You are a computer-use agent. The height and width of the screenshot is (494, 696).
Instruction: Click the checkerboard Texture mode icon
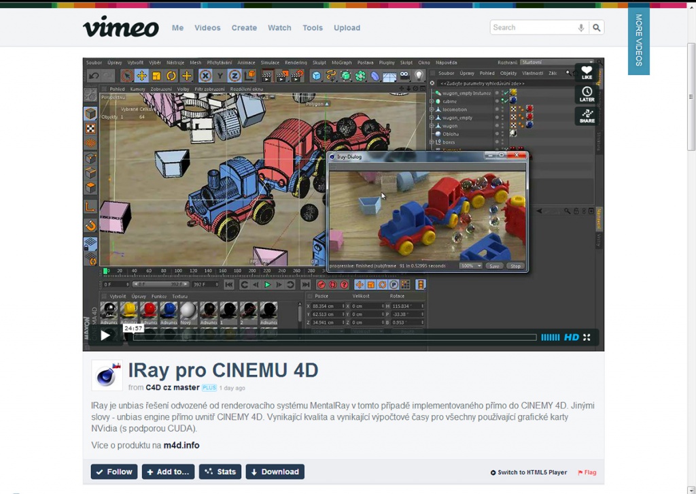click(x=90, y=129)
